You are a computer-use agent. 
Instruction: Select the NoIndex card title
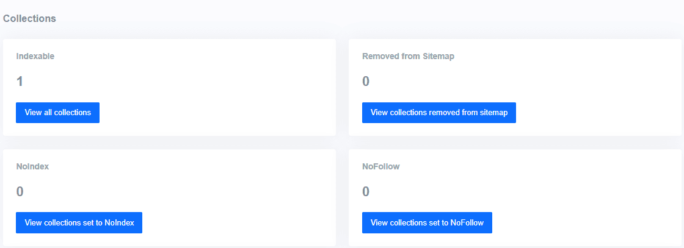32,166
